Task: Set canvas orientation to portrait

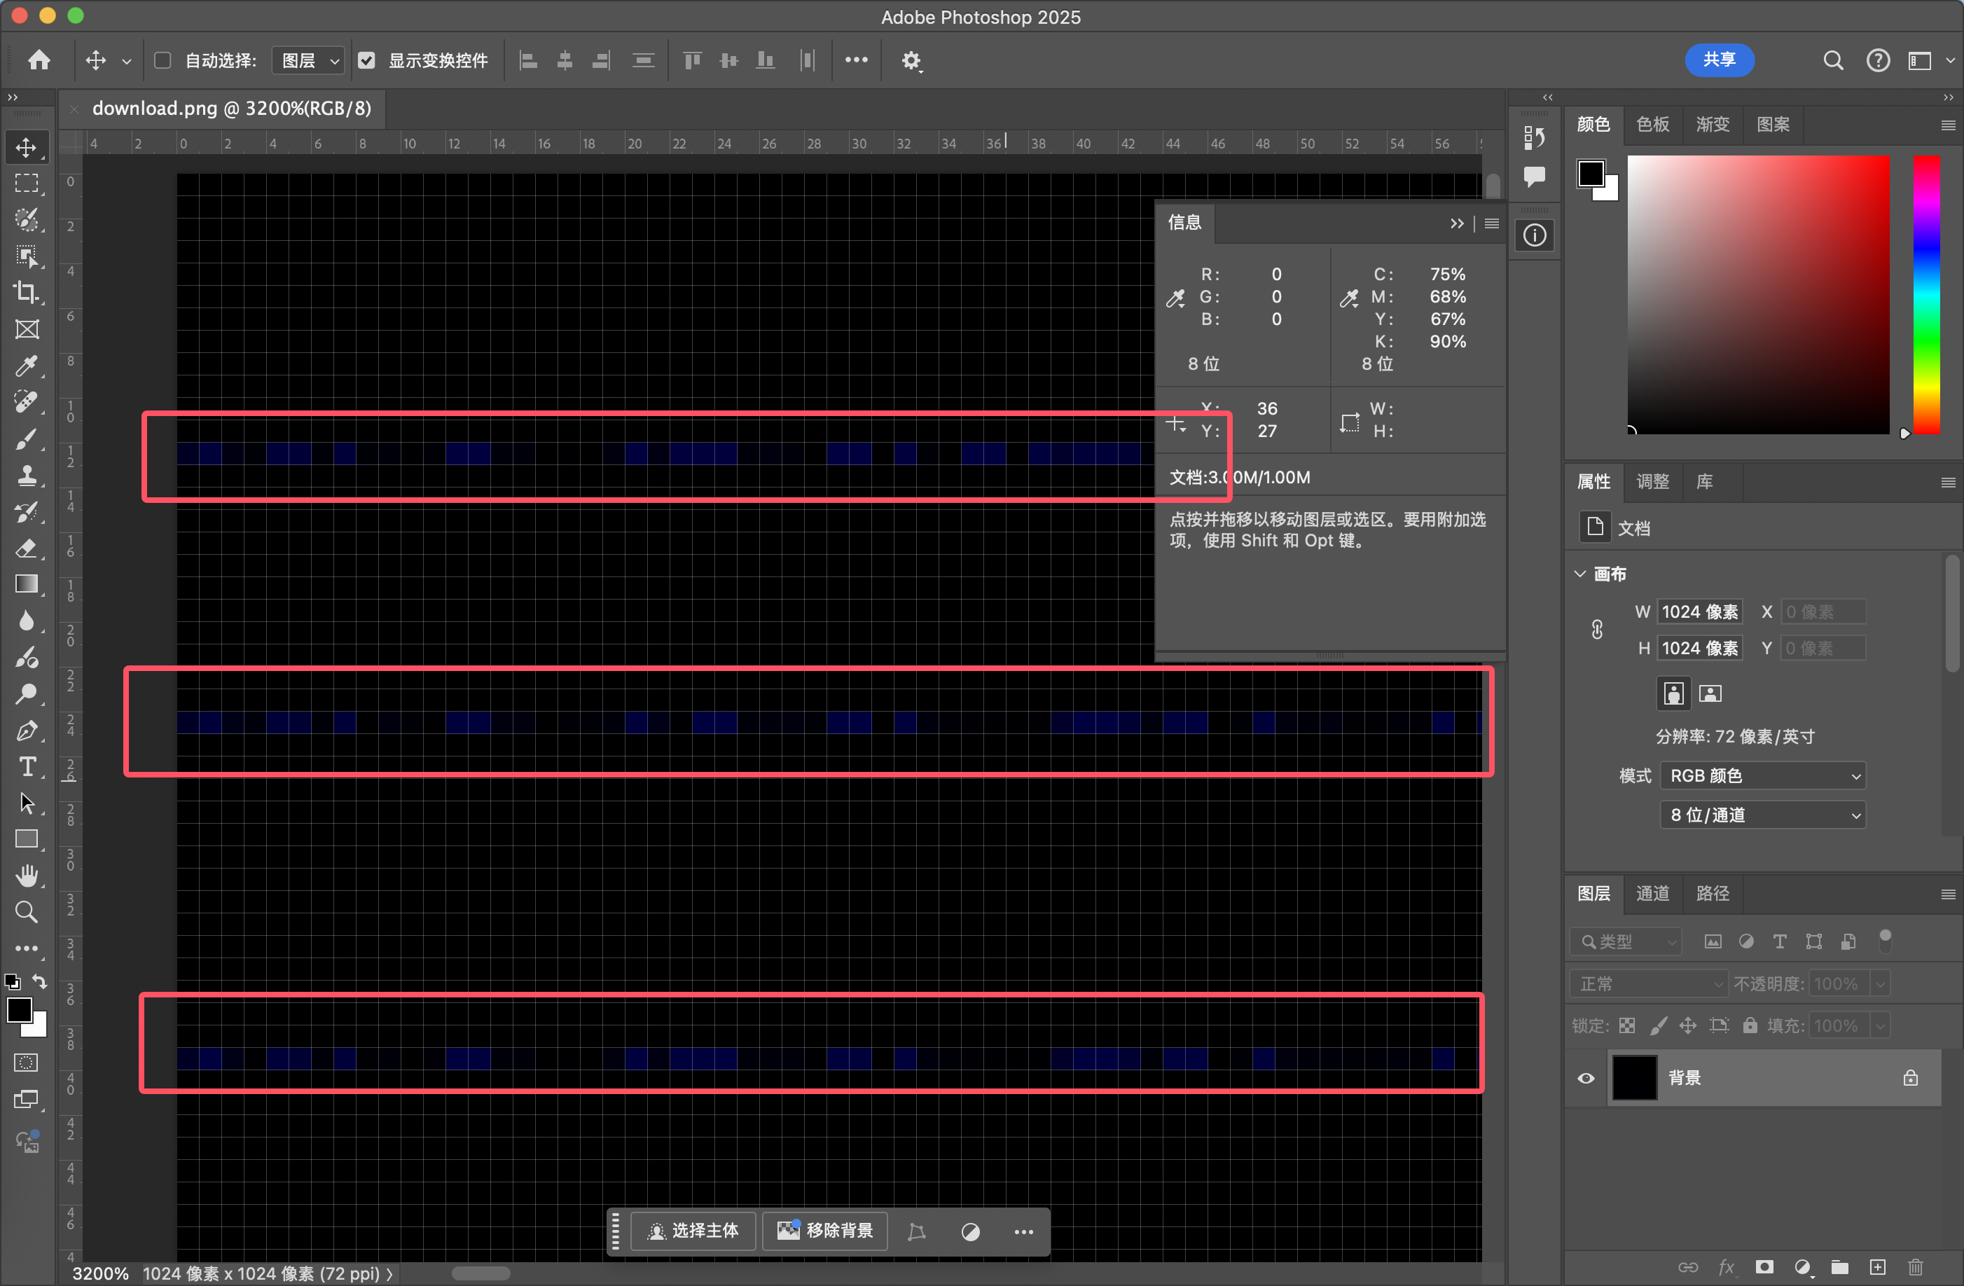Action: (x=1673, y=693)
